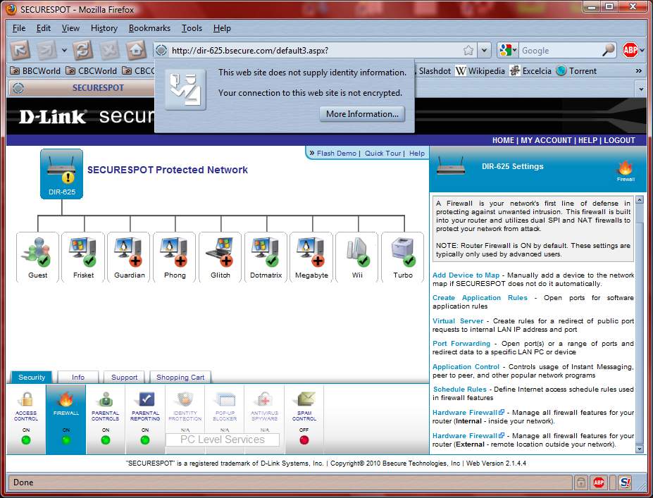The width and height of the screenshot is (653, 498).
Task: Toggle the Parental Controls ON indicator
Action: click(106, 440)
